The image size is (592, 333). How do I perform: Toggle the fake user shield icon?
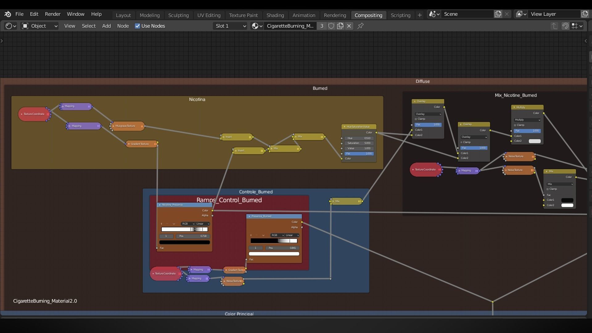pyautogui.click(x=331, y=26)
